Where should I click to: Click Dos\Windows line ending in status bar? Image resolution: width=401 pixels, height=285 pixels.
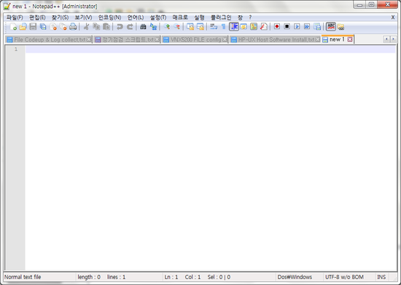point(295,277)
